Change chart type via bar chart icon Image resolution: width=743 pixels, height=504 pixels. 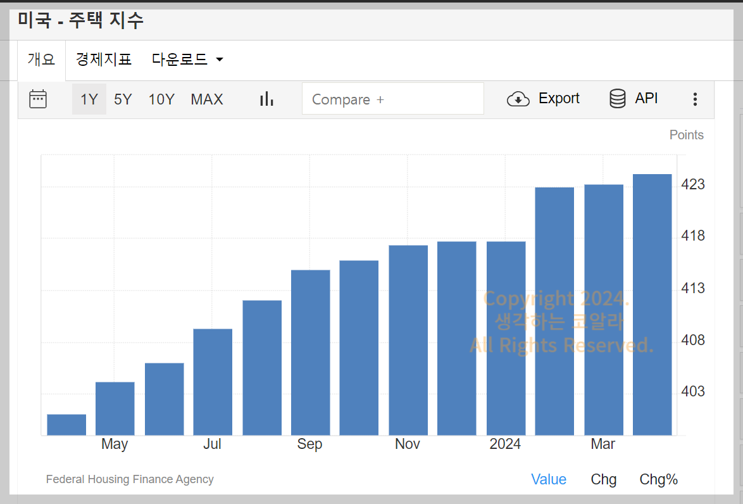coord(267,99)
